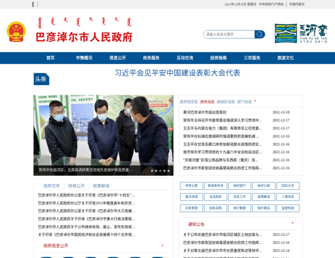Screen dimensions: 335x258
Task: Open the Tian Fu He Tao brand logo
Action: point(301,34)
